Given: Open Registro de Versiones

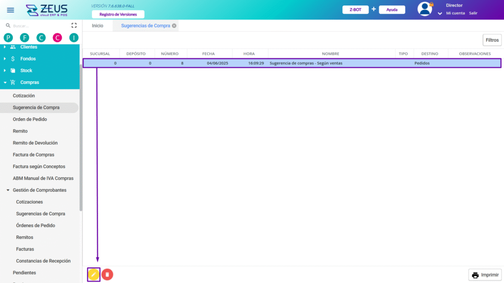Looking at the screenshot, I should tap(118, 14).
